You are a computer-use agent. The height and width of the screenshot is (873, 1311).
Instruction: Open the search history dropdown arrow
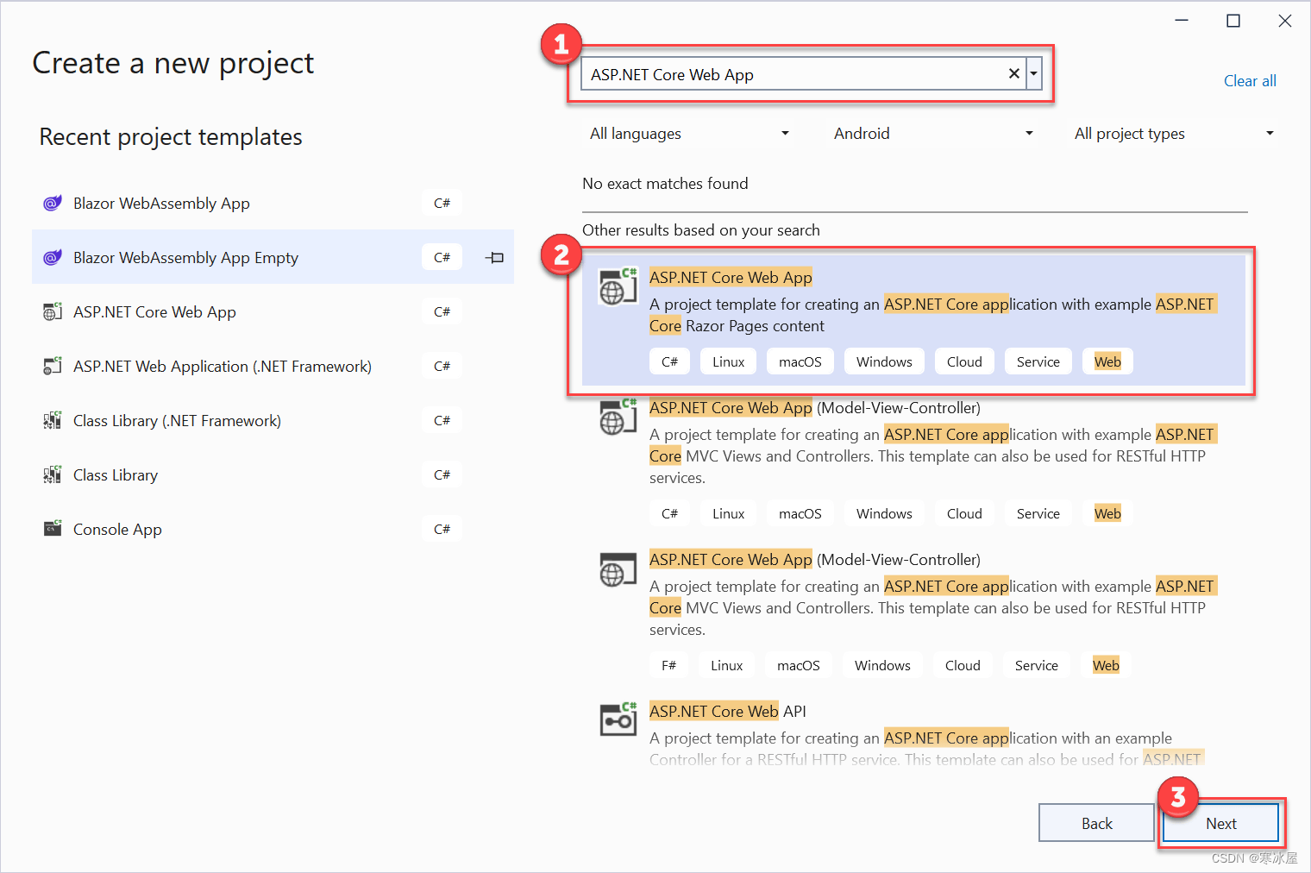(x=1033, y=73)
